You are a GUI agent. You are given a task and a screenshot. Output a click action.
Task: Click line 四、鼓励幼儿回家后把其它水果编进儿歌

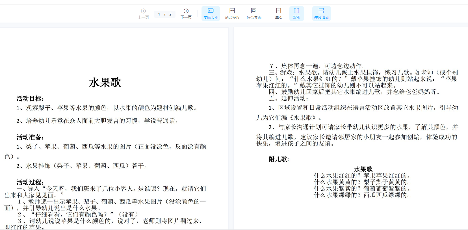pos(355,92)
